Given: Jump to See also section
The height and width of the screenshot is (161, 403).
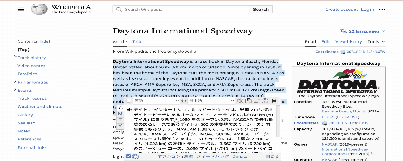Looking at the screenshot, I should click(x=27, y=123).
